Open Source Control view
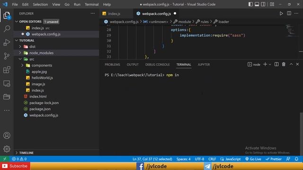The height and width of the screenshot is (170, 303). point(7,56)
